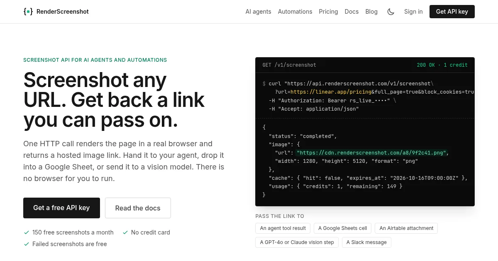
Task: Click the RenderScreenshot brand name
Action: [63, 12]
